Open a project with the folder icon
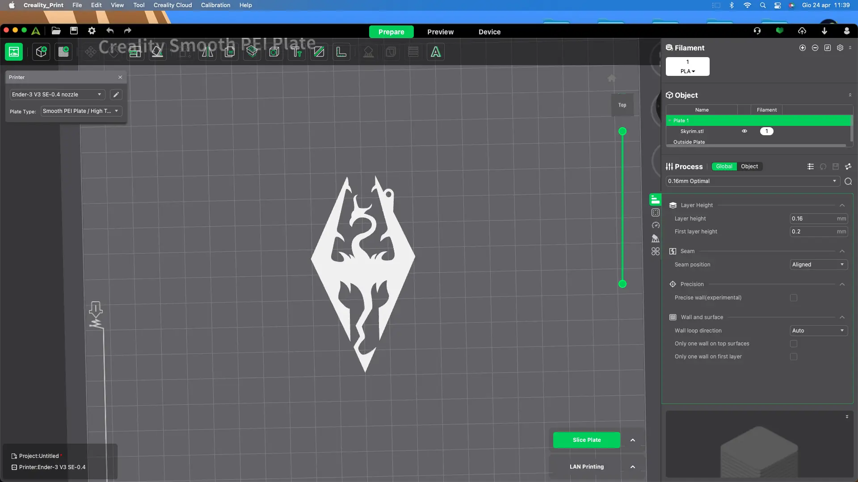This screenshot has height=482, width=858. tap(56, 31)
